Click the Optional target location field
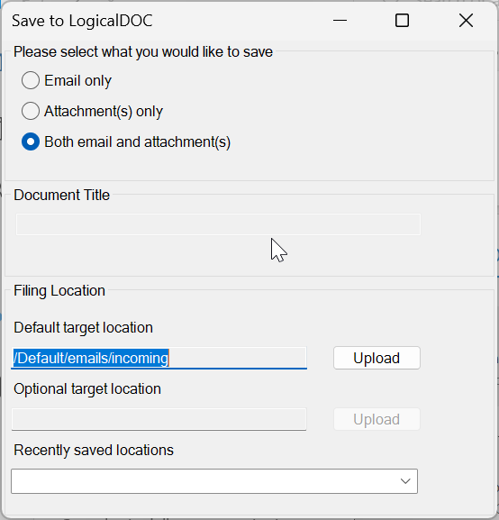 (159, 420)
